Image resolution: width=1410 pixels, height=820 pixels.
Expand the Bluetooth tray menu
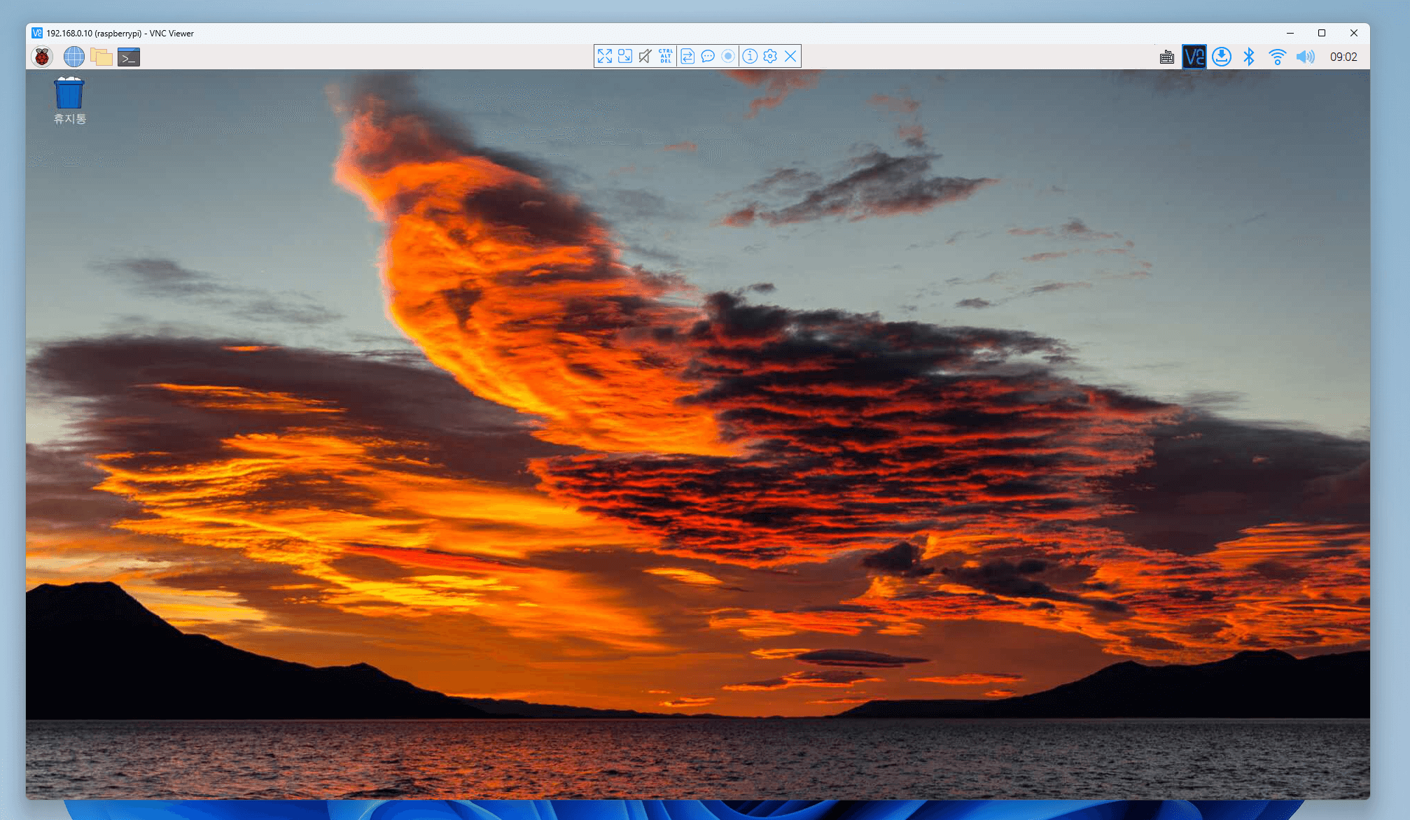coord(1249,57)
